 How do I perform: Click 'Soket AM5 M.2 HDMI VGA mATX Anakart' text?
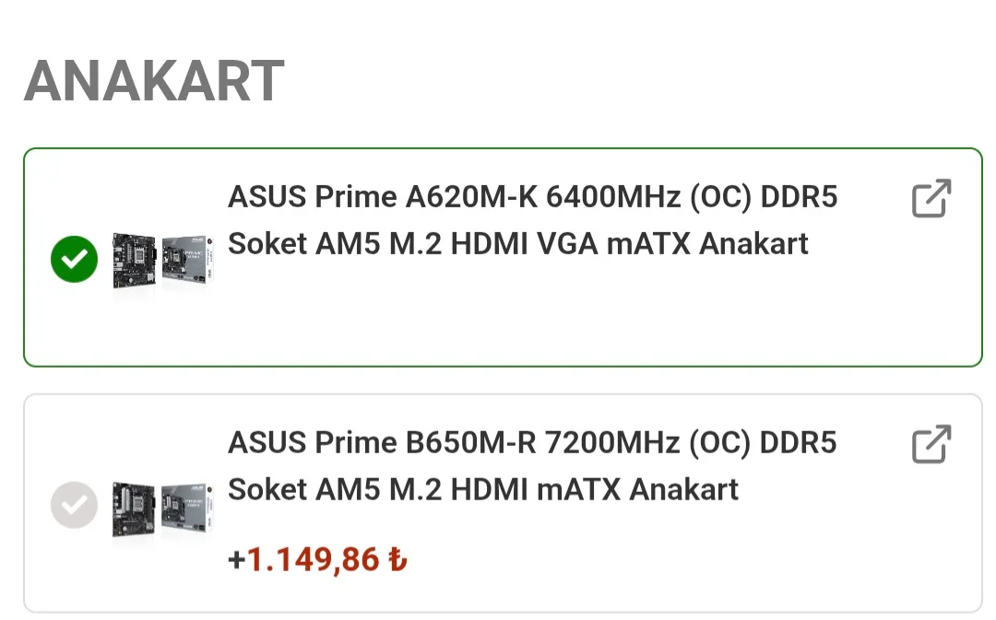(517, 244)
